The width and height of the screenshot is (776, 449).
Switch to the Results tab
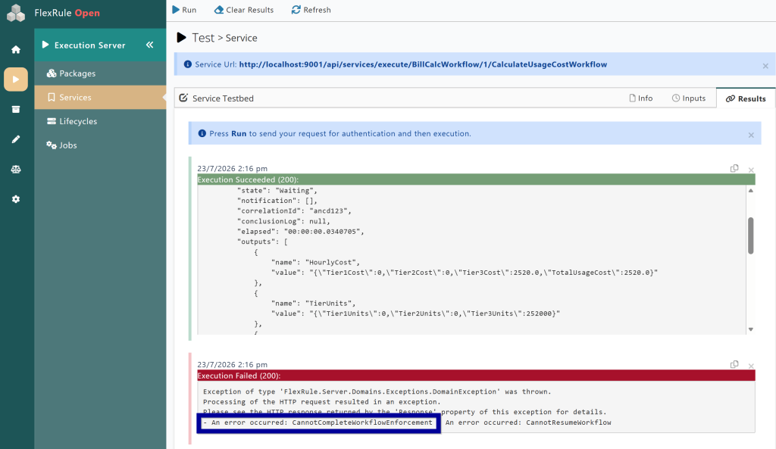pos(746,98)
